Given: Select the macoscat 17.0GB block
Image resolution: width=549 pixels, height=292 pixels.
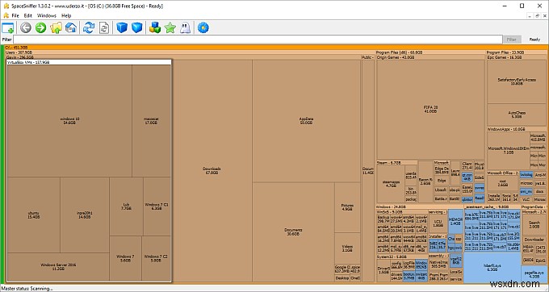Looking at the screenshot, I should click(151, 121).
